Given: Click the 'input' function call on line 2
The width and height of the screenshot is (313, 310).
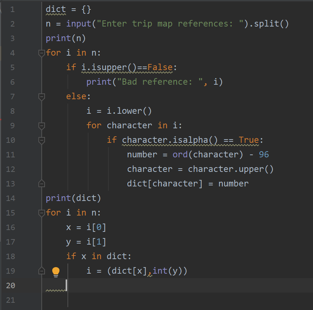Looking at the screenshot, I should pyautogui.click(x=79, y=24).
